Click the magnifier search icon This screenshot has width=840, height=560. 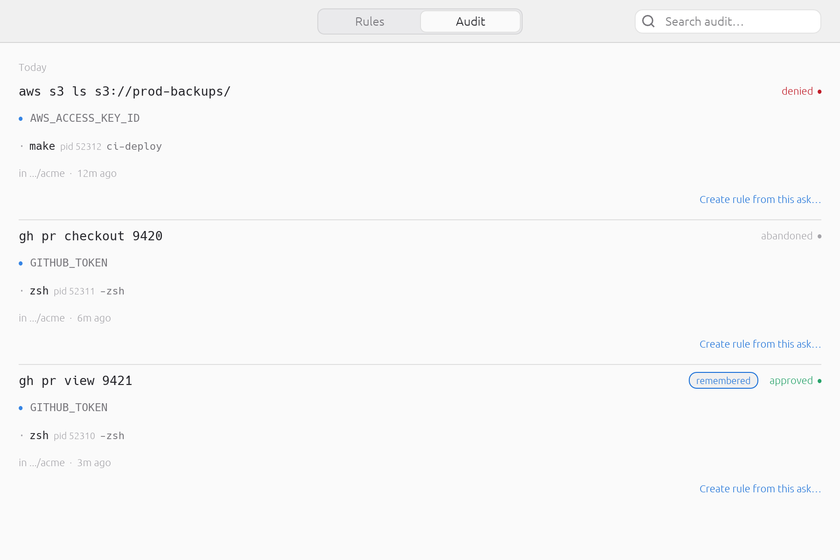648,21
